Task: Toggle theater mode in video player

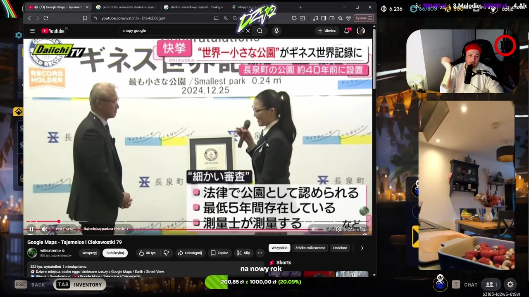Action: [350, 229]
